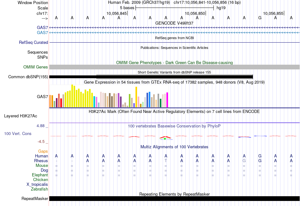Click the OMIM Gene Phenotypes track title

[x=174, y=62]
